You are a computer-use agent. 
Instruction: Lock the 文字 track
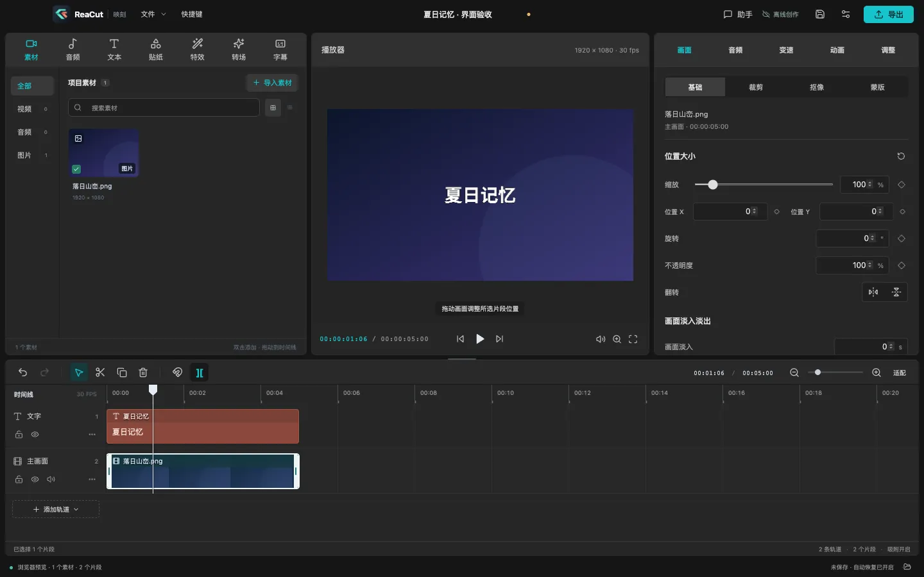pyautogui.click(x=19, y=435)
